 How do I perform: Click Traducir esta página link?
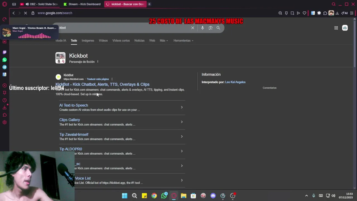point(98,79)
